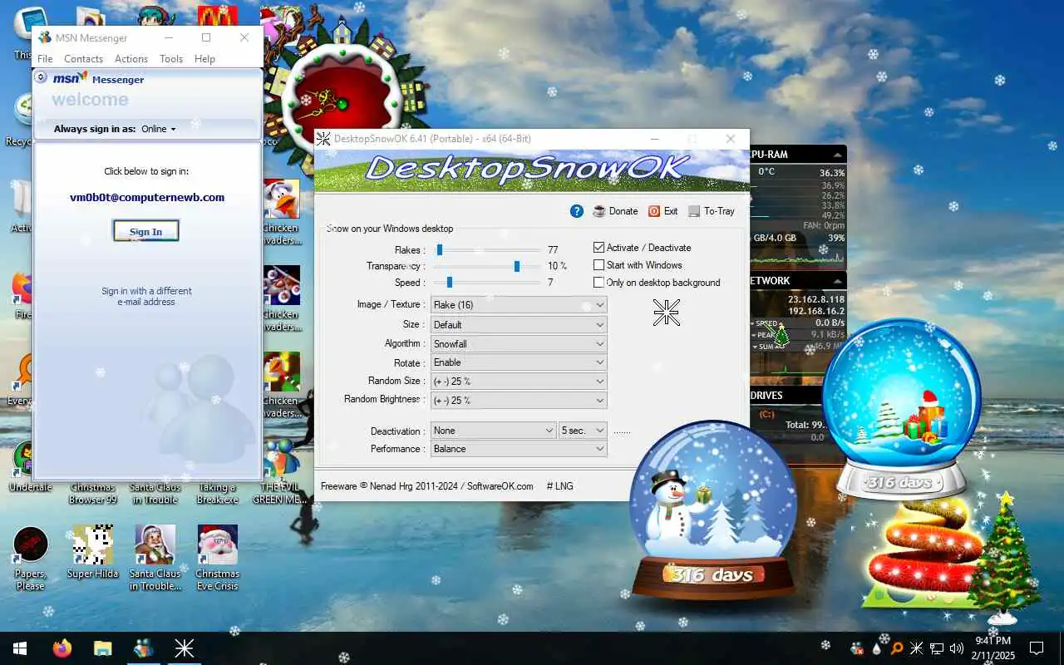The width and height of the screenshot is (1064, 665).
Task: Open the Size dropdown showing Default
Action: click(519, 325)
